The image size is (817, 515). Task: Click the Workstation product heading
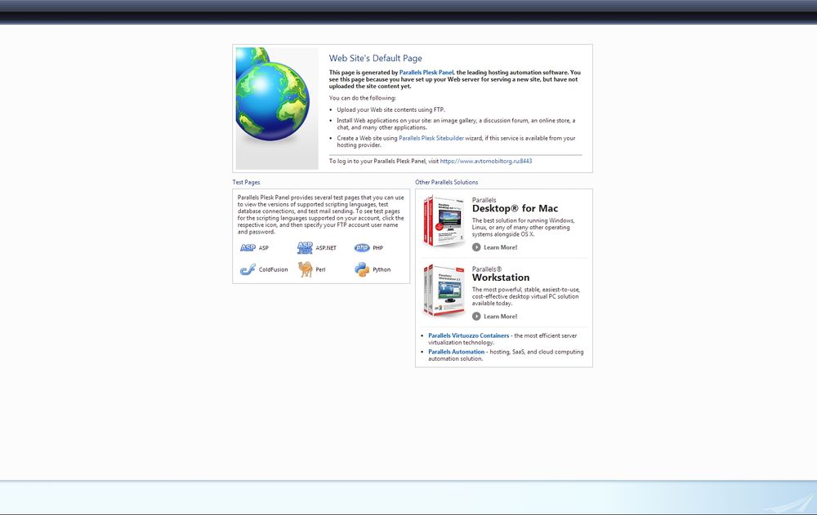[501, 277]
